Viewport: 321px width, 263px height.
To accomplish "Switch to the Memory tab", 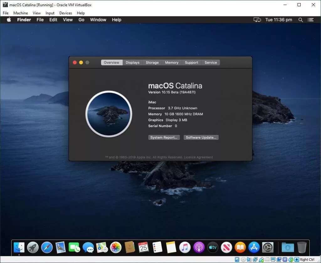I will (172, 63).
